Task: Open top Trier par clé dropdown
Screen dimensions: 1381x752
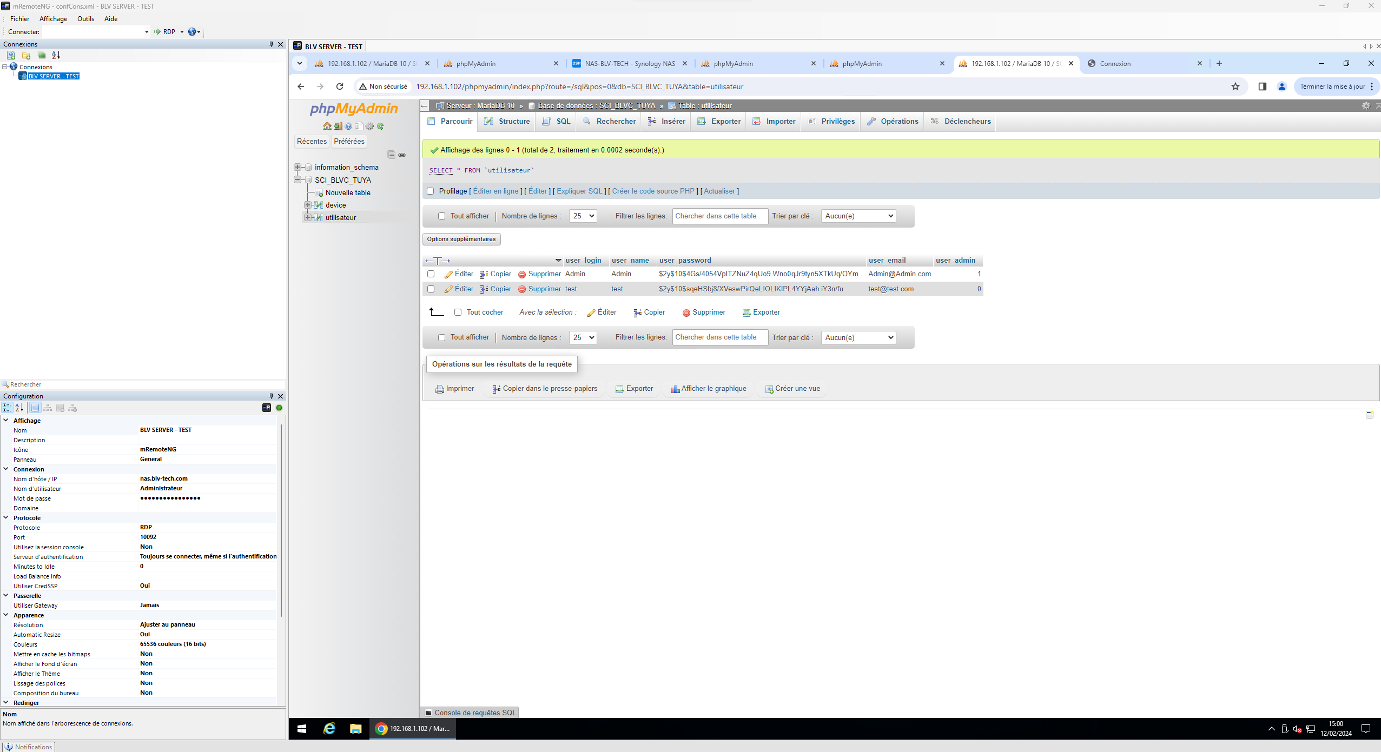Action: [x=858, y=216]
